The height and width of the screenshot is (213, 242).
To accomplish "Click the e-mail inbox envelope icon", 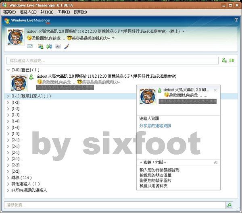I will (30, 46).
